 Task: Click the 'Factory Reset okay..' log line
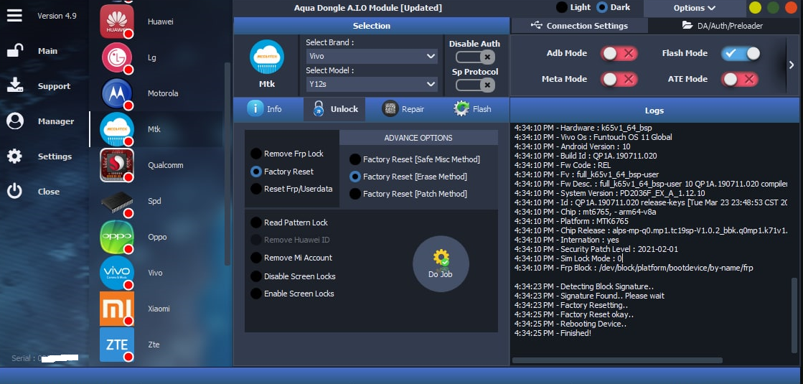[574, 314]
